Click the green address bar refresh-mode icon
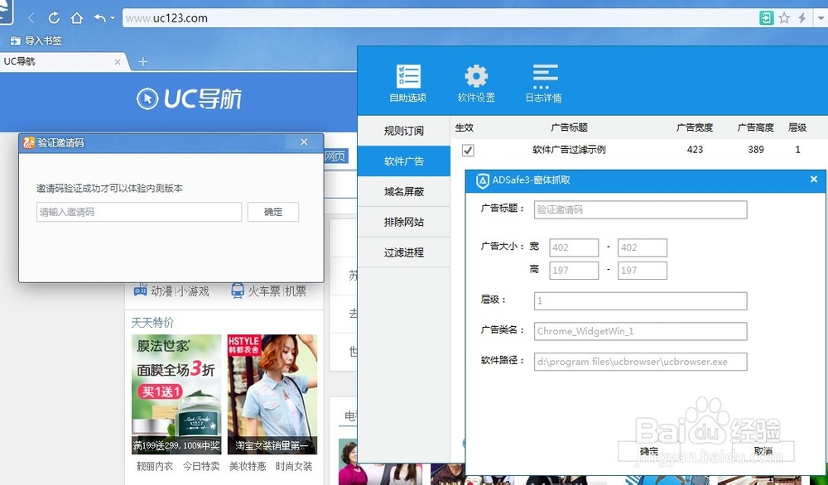This screenshot has height=485, width=828. tap(766, 18)
